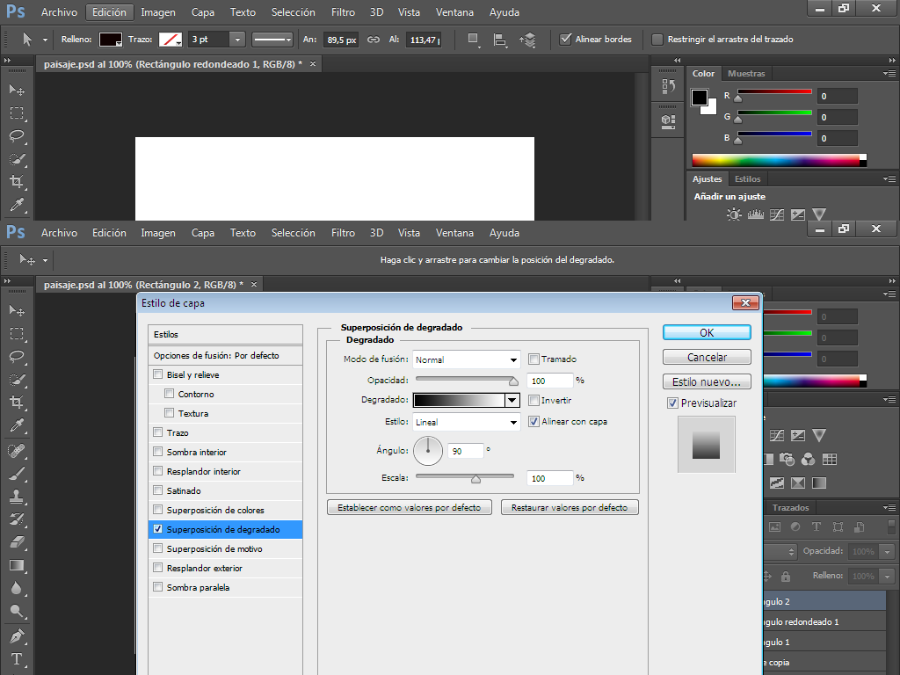Click the Escala slider handle
Viewport: 900px width, 675px height.
(x=475, y=479)
